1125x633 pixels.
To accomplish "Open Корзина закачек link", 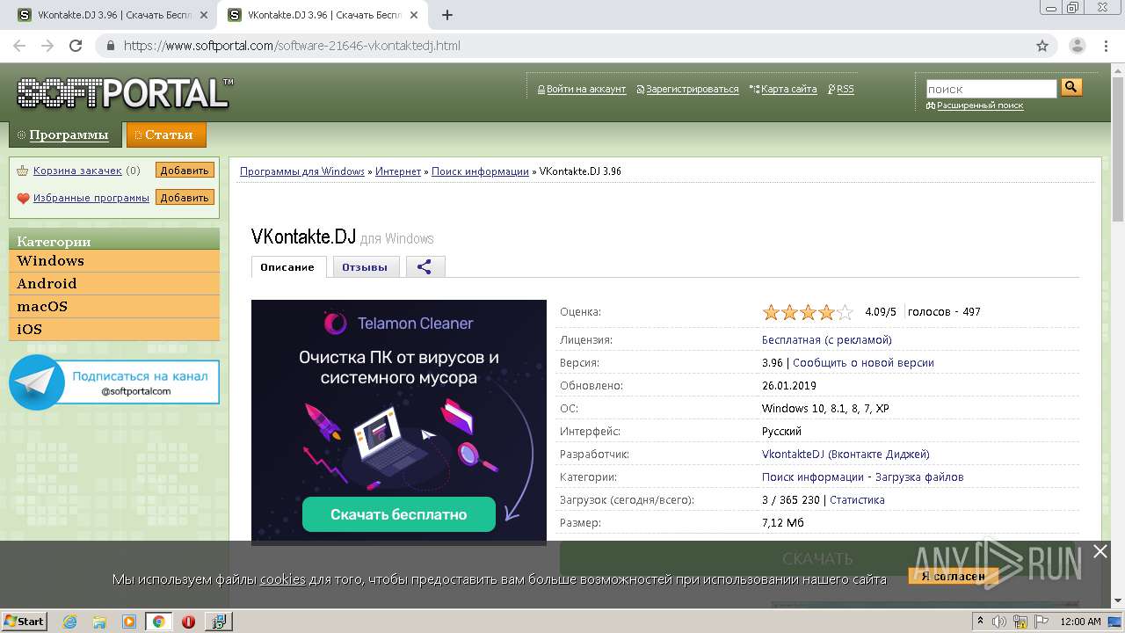I will pos(77,171).
